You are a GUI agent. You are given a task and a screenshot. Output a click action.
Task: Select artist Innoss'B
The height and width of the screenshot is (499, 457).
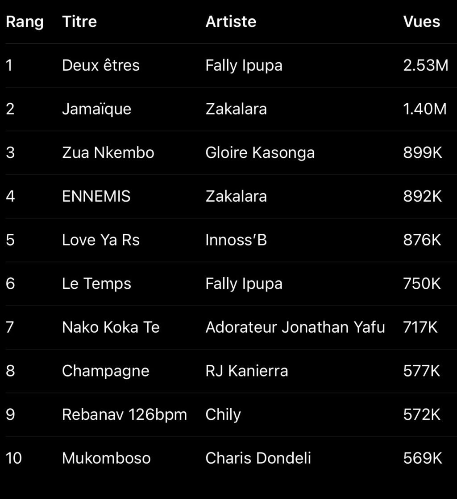(236, 240)
